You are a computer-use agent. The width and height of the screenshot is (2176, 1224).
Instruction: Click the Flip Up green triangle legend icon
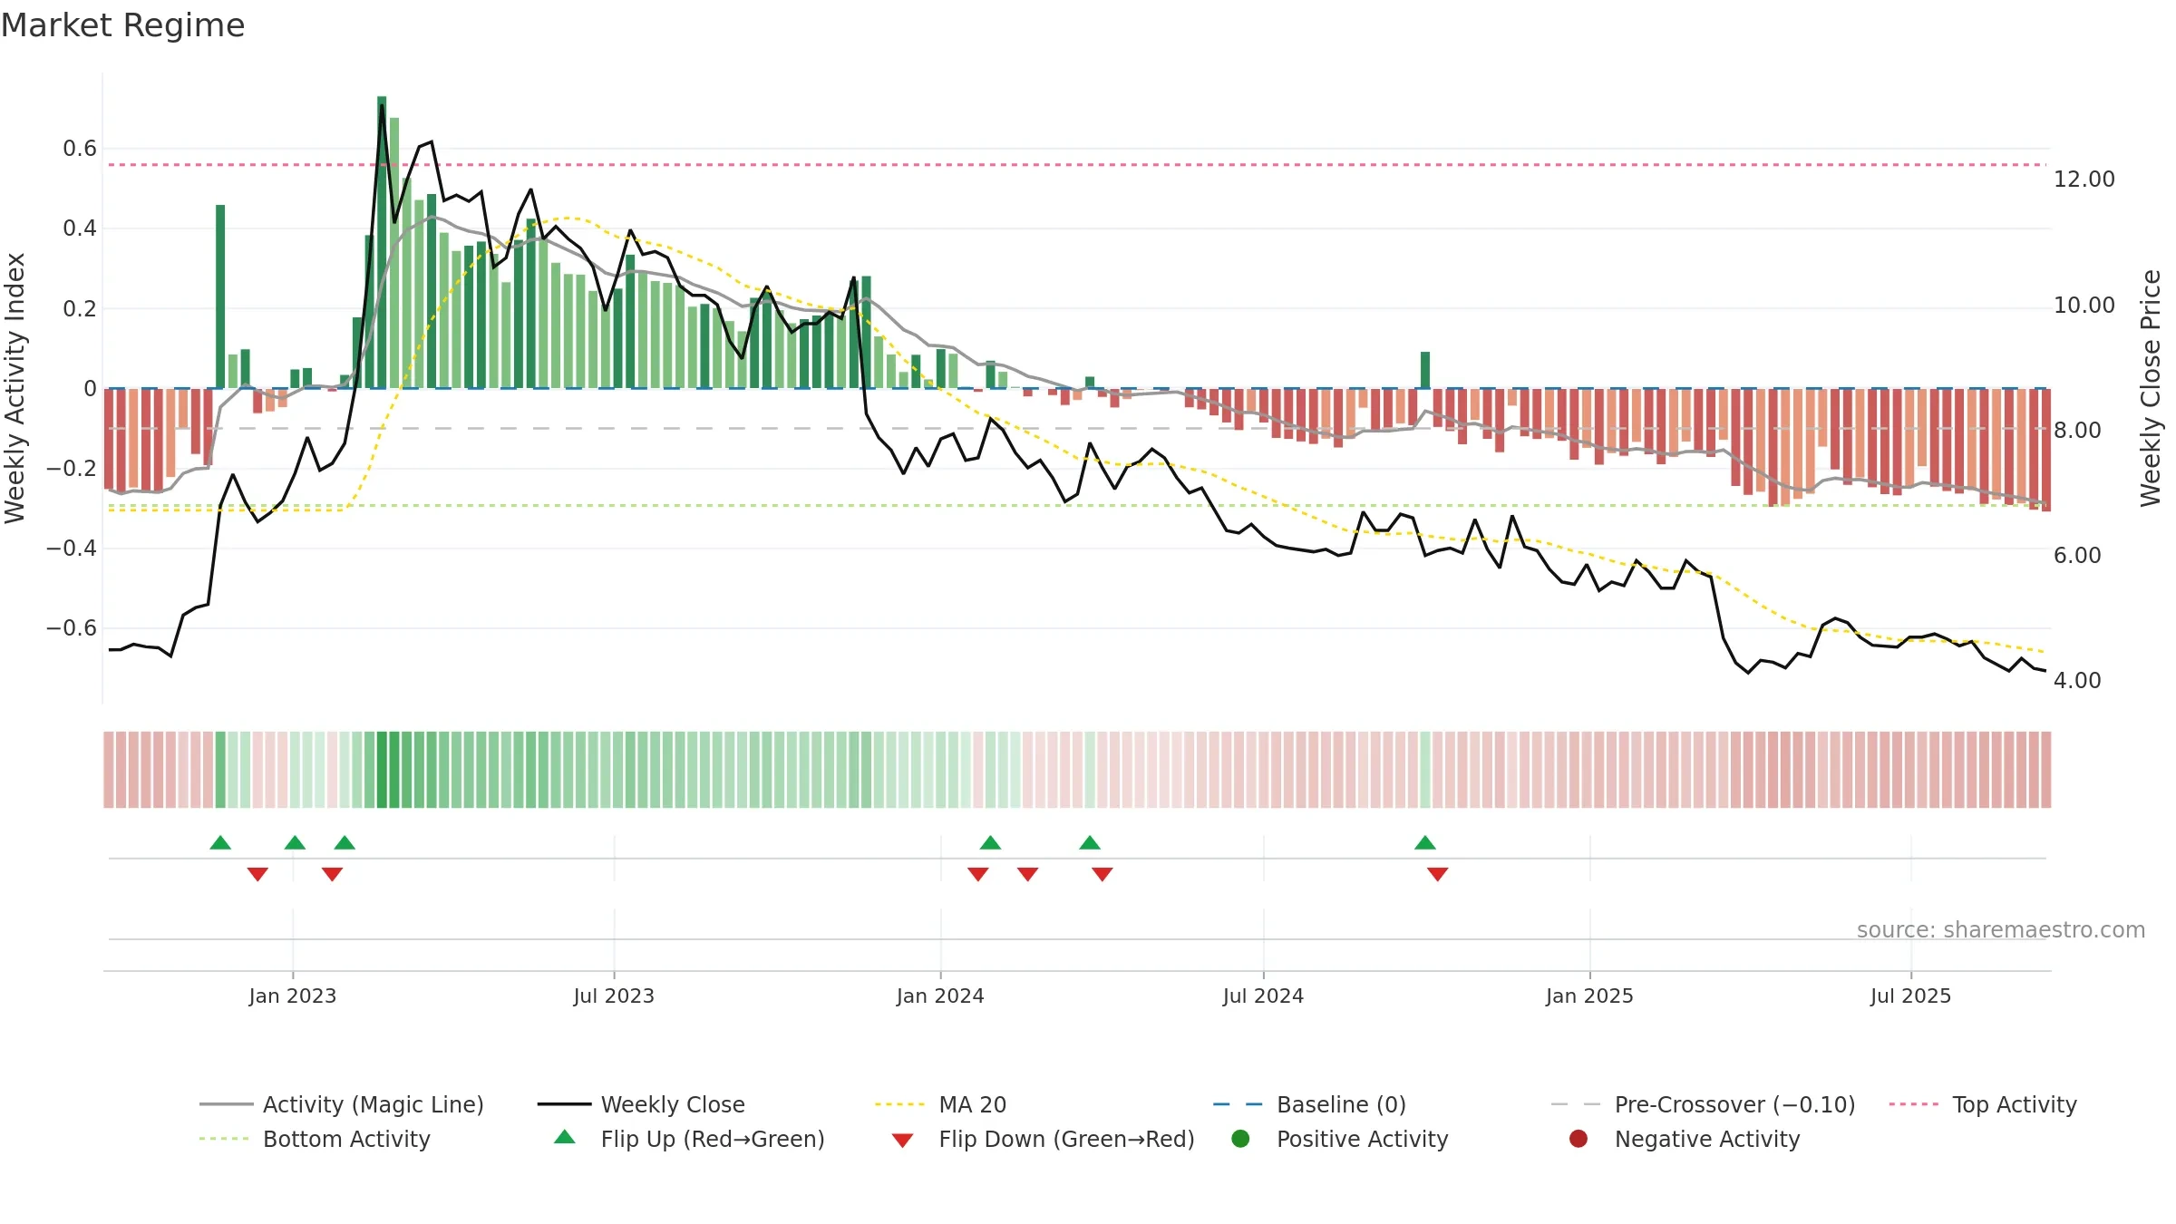click(x=565, y=1137)
